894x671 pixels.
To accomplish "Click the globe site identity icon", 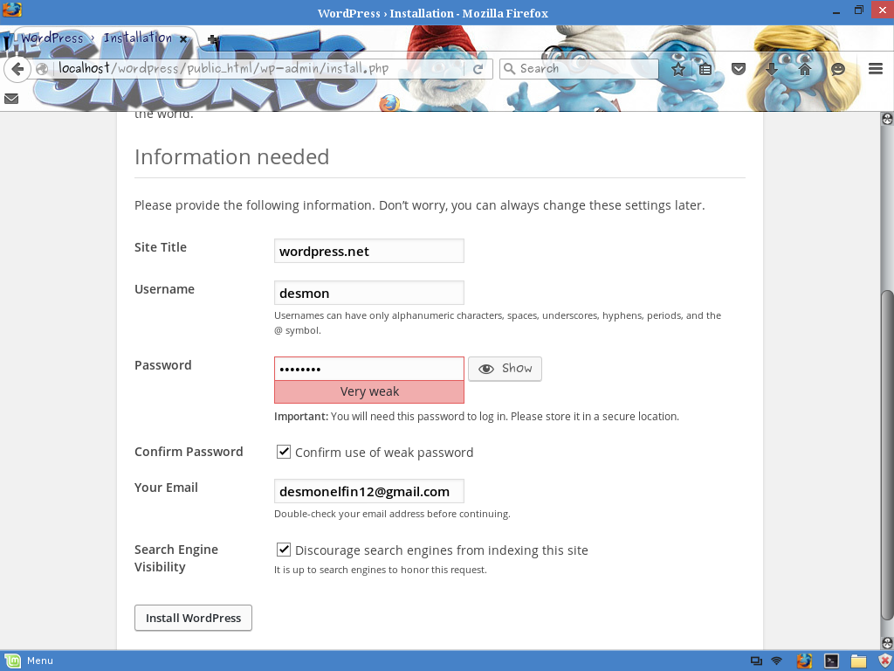I will (41, 69).
